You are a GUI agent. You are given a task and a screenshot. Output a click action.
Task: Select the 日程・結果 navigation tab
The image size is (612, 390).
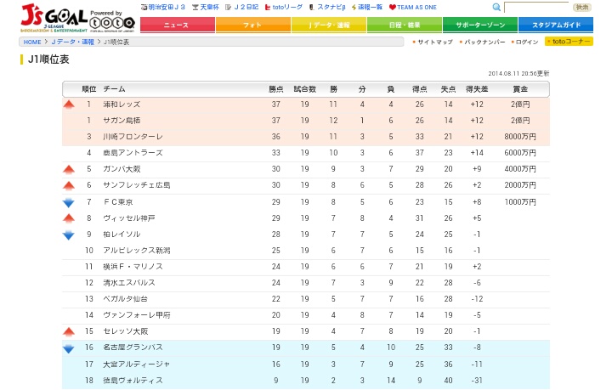point(404,25)
